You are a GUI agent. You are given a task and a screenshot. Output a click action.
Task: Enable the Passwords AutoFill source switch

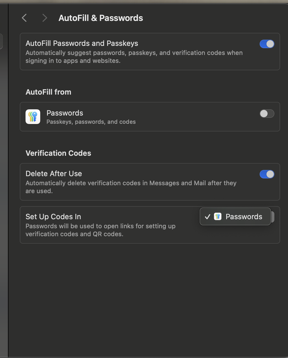click(x=267, y=114)
